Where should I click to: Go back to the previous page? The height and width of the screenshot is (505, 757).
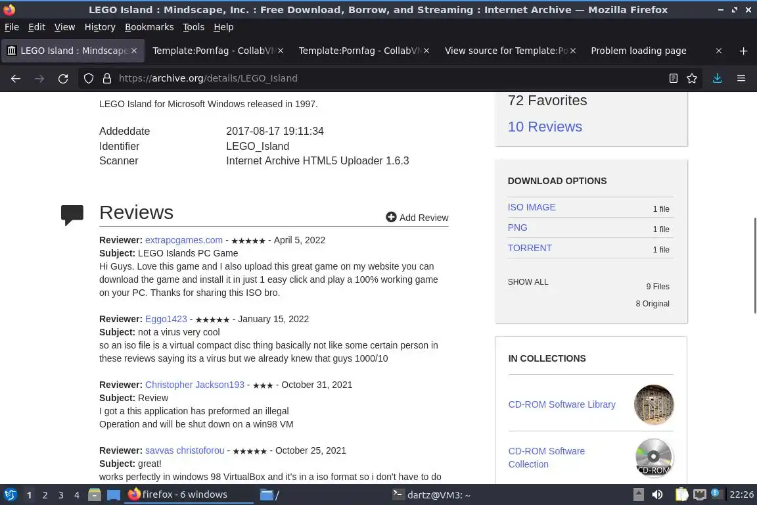coord(16,78)
